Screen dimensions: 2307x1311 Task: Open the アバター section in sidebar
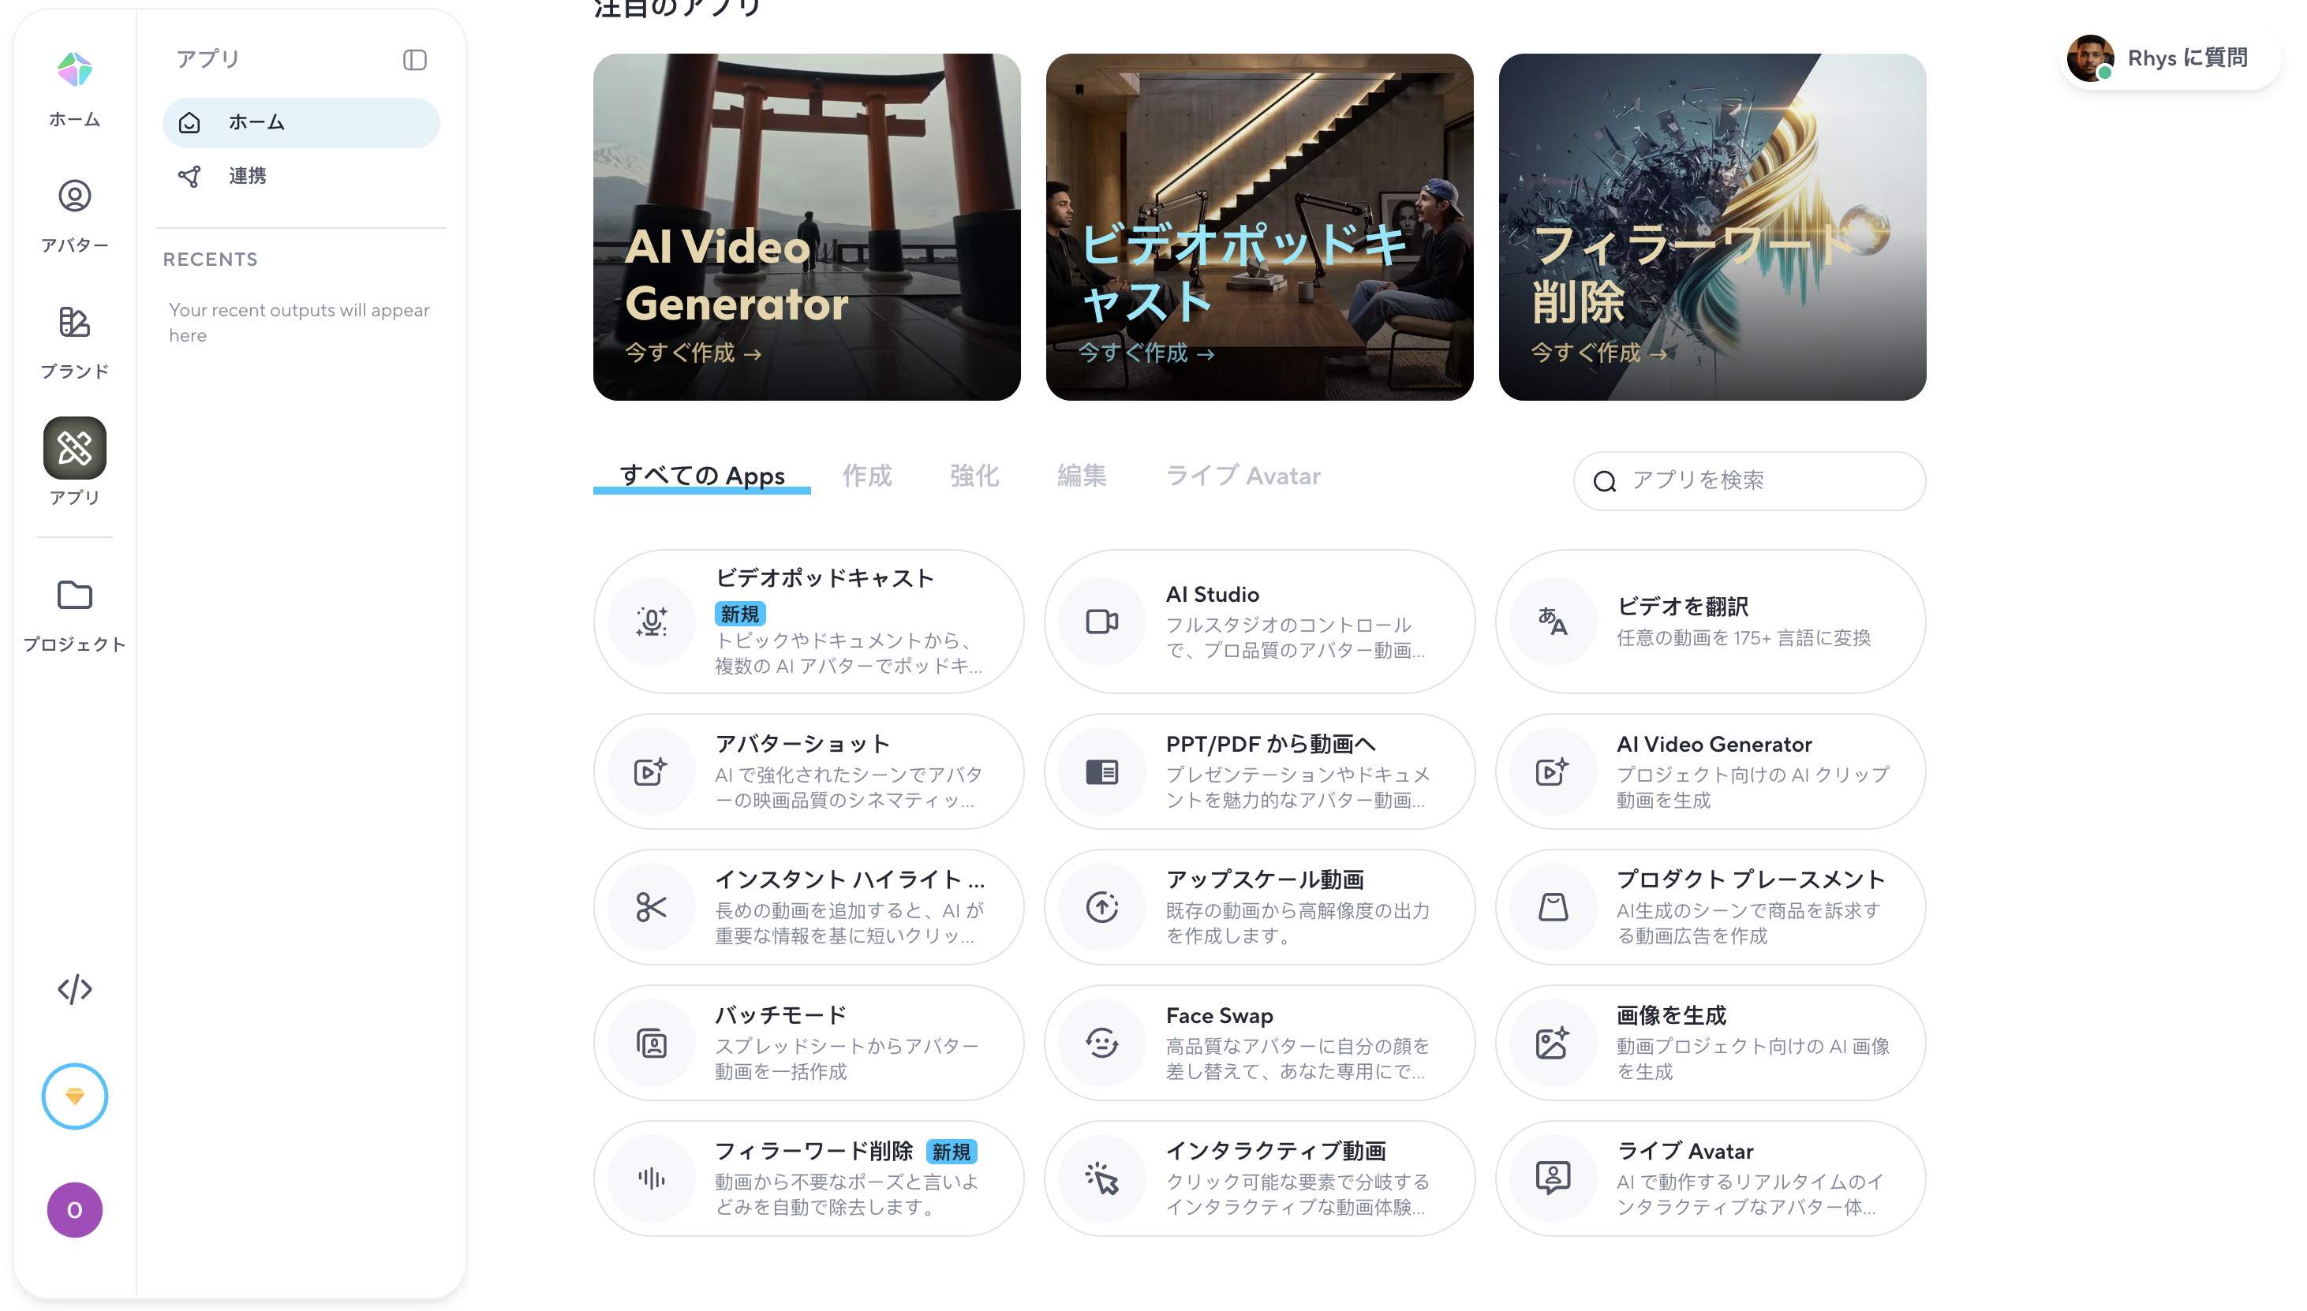click(75, 216)
